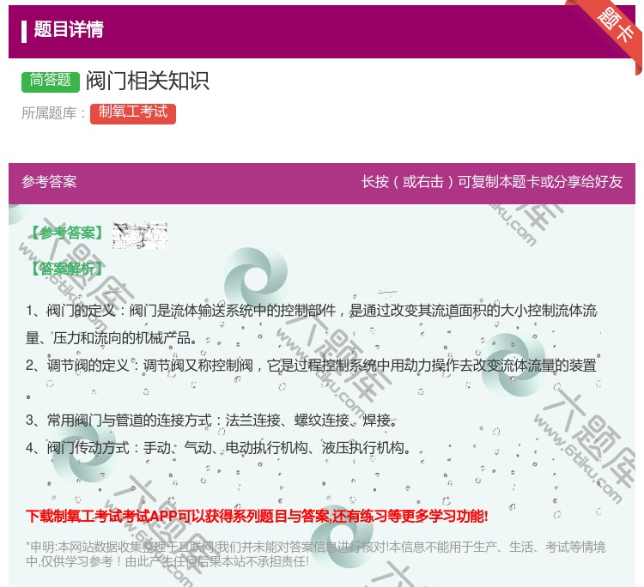Open the scribbled reference answer image
The image size is (644, 587).
pos(140,235)
